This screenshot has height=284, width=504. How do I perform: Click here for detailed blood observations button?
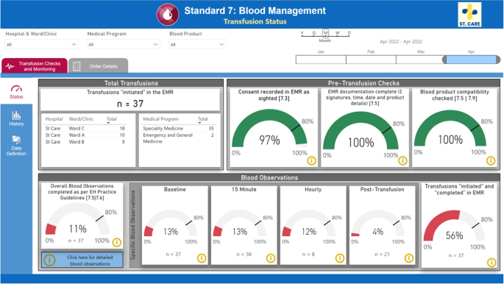point(82,260)
